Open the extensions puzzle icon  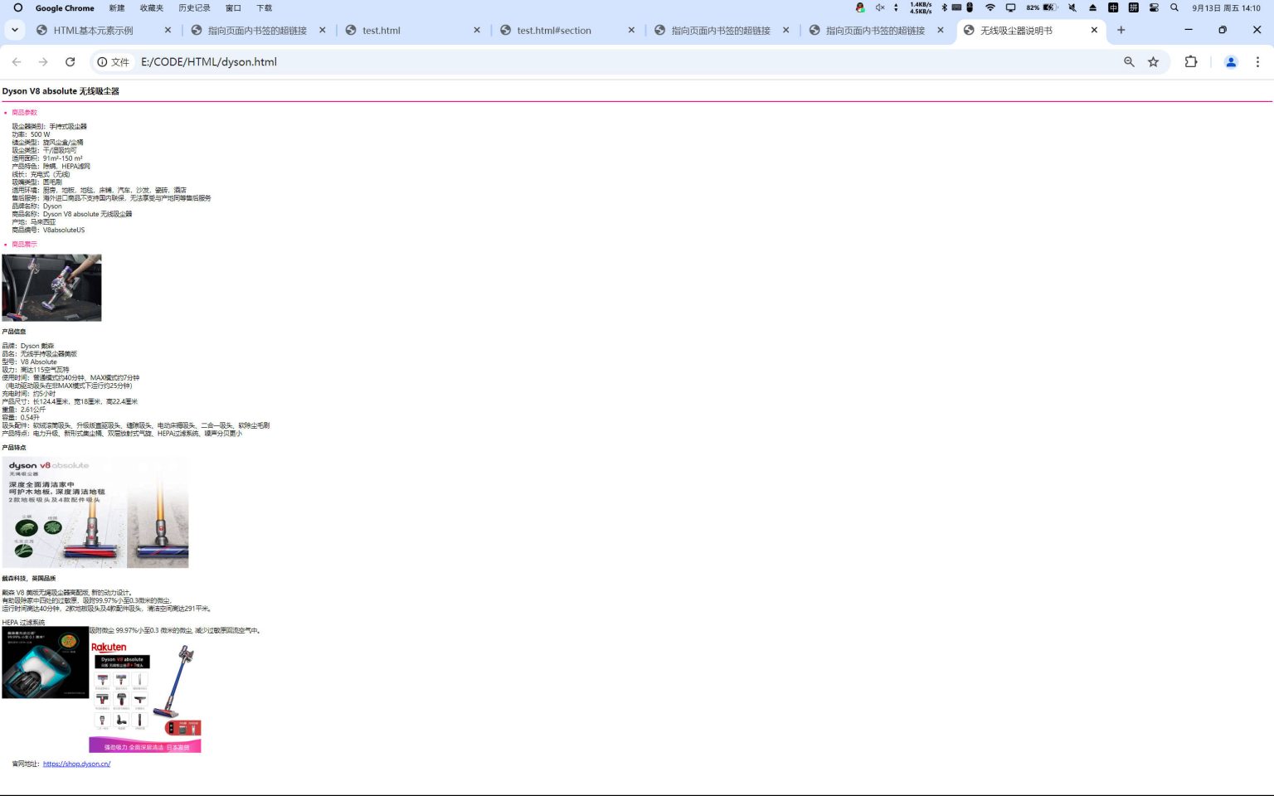(1191, 62)
